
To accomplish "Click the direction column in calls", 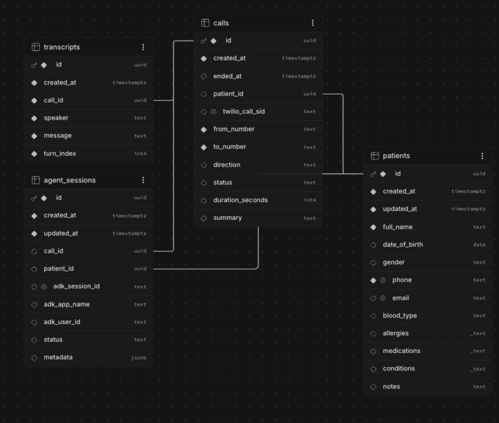I will pyautogui.click(x=259, y=165).
